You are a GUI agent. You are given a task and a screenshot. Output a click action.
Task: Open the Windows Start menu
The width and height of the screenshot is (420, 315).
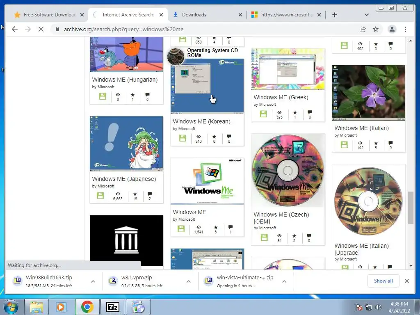(x=11, y=307)
